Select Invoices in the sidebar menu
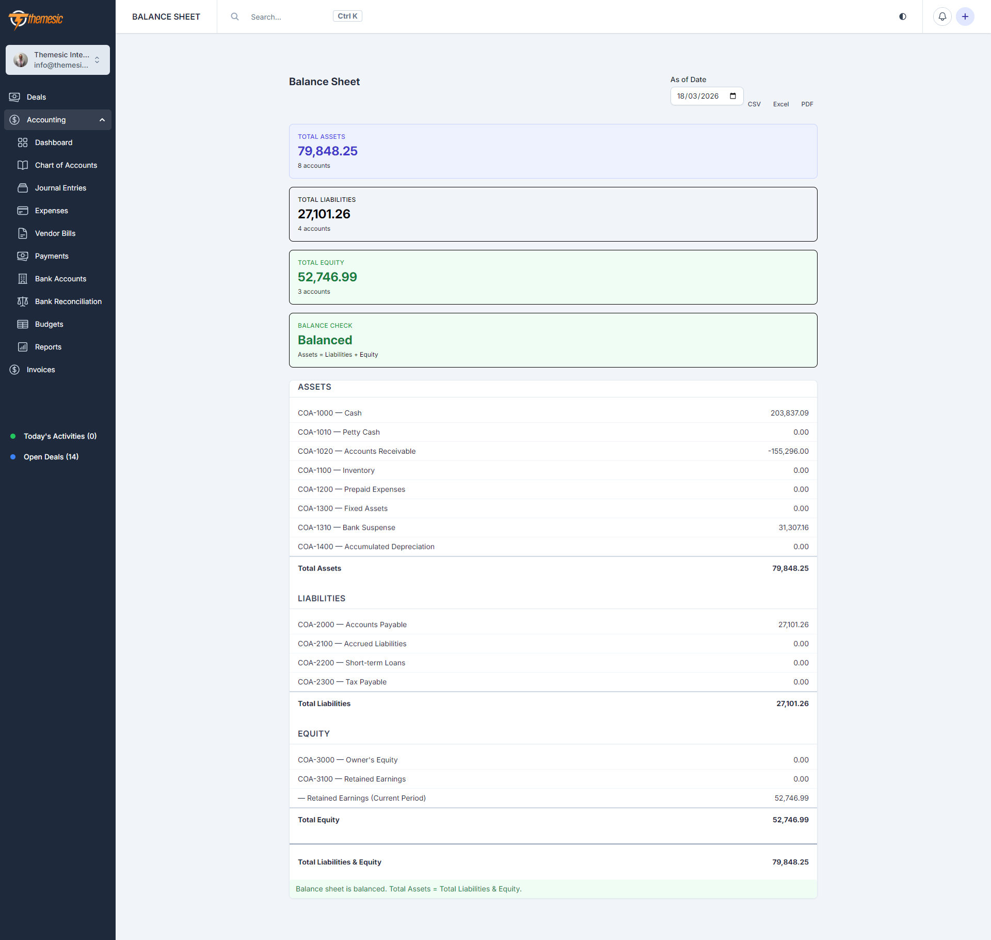This screenshot has height=940, width=991. (41, 369)
